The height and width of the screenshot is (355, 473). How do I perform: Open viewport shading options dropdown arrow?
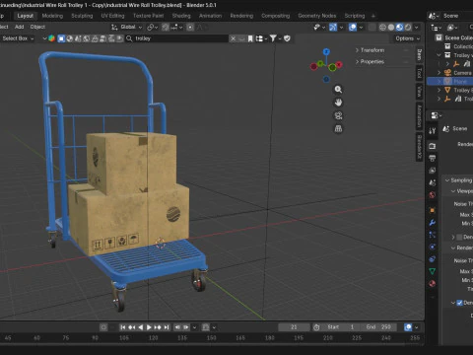[x=417, y=28]
